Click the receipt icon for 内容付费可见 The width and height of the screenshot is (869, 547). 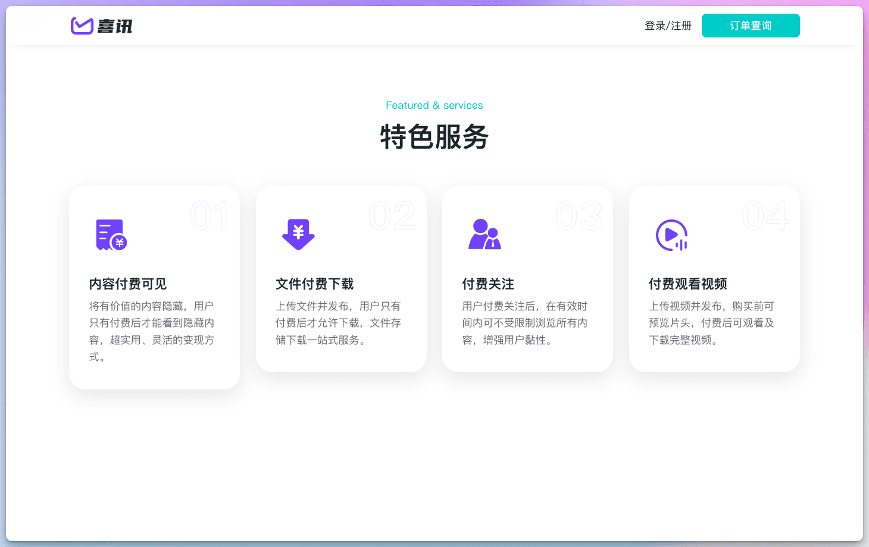point(111,235)
